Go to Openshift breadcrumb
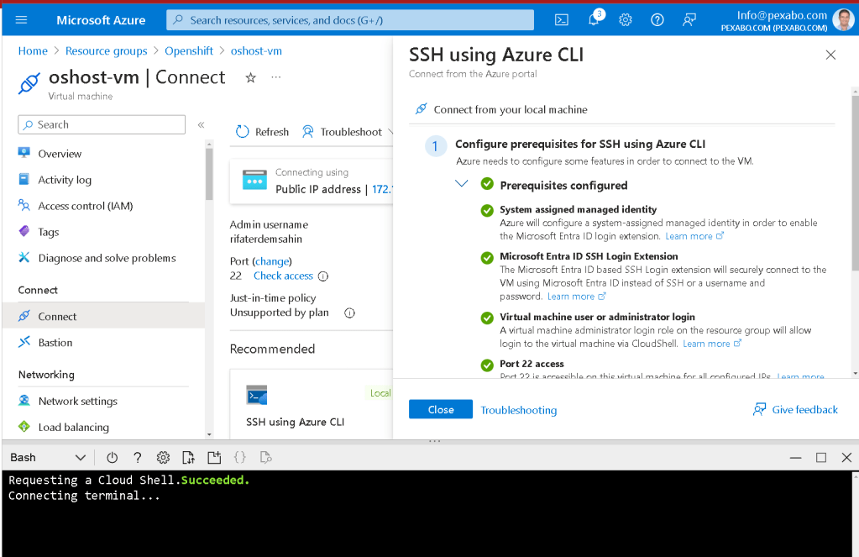 [x=189, y=51]
